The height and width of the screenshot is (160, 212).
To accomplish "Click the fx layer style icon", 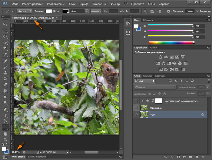I will tap(172, 157).
